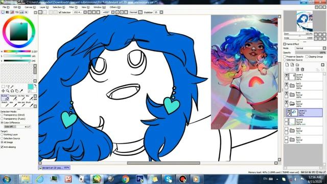Adjust the layer Opacity slider

(310, 53)
